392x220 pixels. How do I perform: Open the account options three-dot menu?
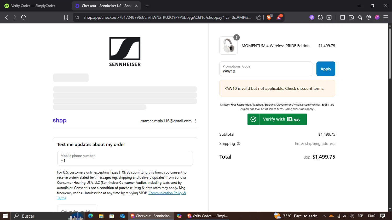click(195, 121)
